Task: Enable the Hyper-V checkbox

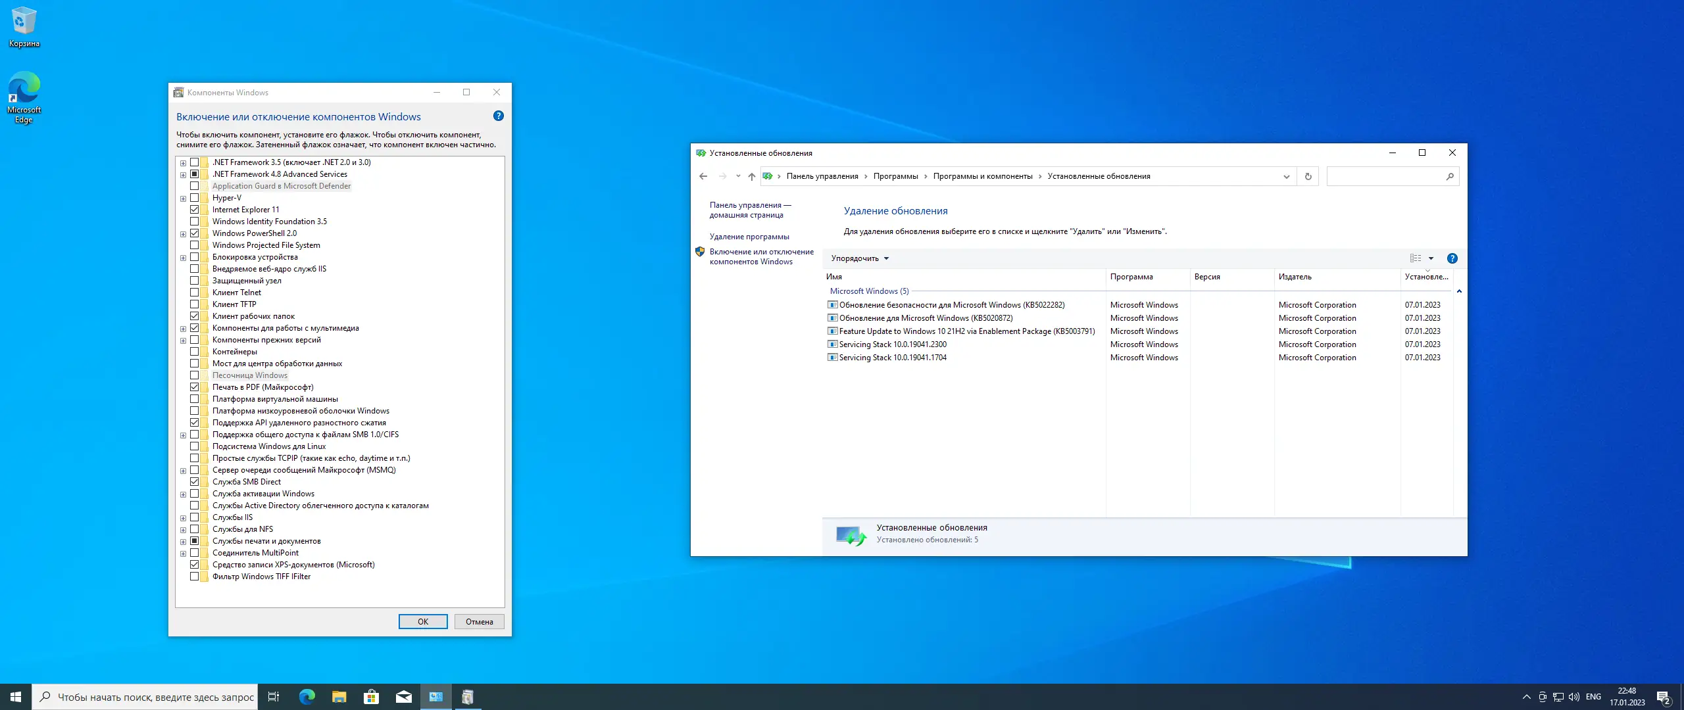Action: coord(195,198)
